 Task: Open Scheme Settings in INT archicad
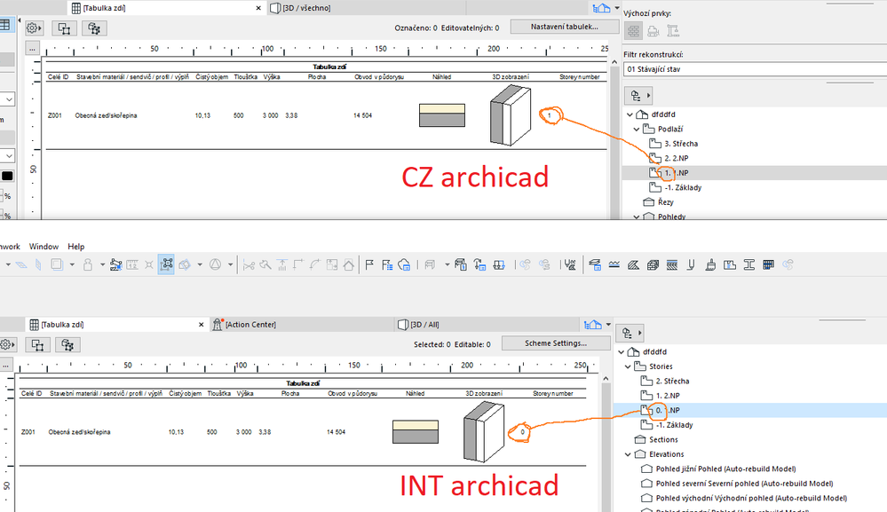(x=556, y=343)
